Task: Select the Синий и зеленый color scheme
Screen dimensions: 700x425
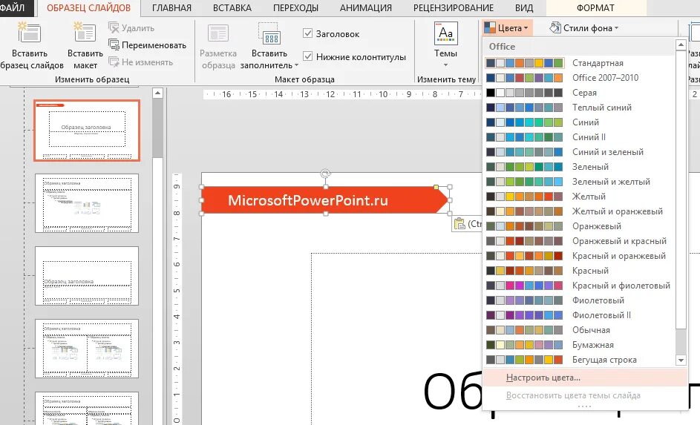Action: coord(580,152)
